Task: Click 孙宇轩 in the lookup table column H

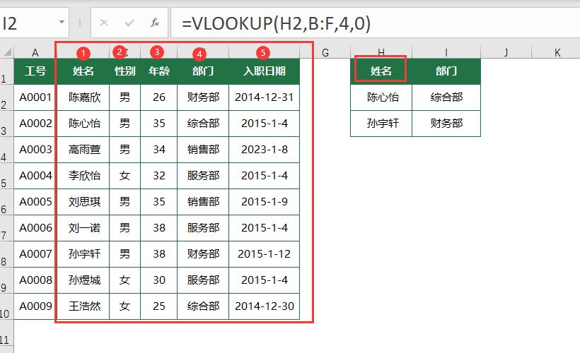Action: pos(381,124)
